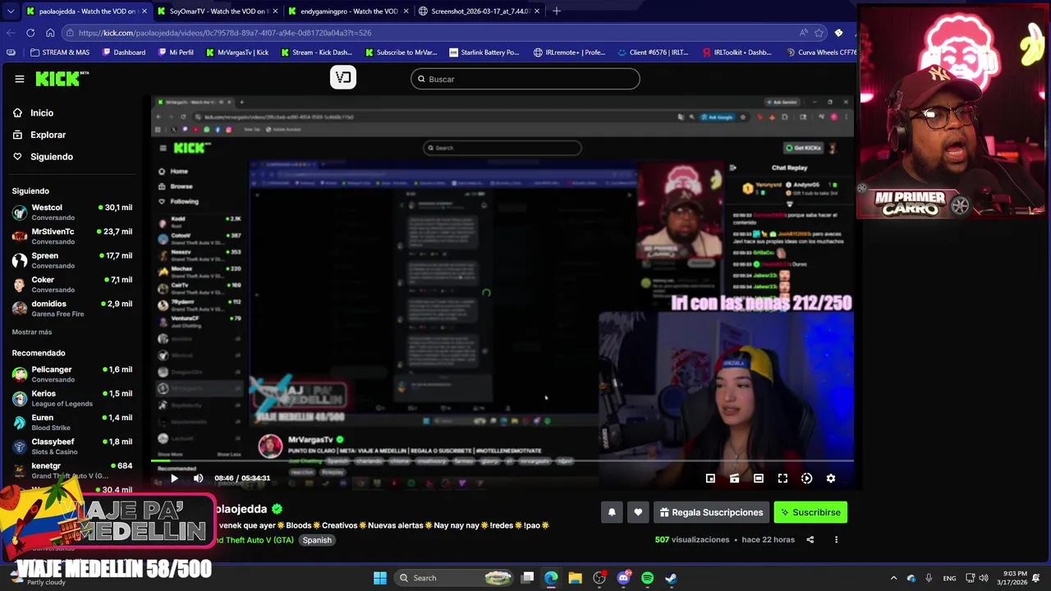This screenshot has height=591, width=1051.
Task: Follow the channel with the heart button
Action: point(638,512)
